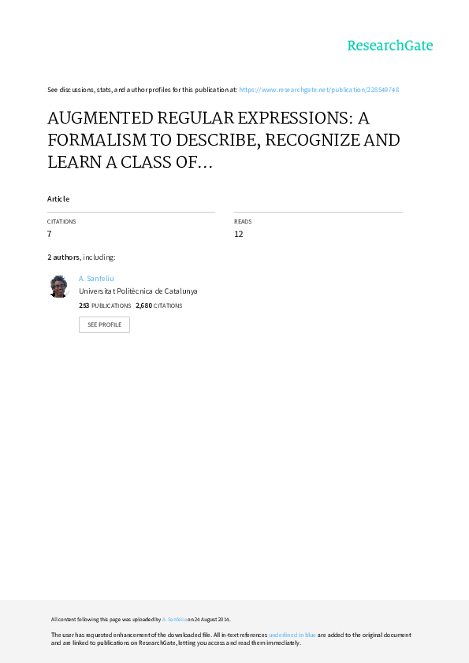469x663 pixels.
Task: Click A. Sanfeliu's profile photo
Action: point(58,287)
